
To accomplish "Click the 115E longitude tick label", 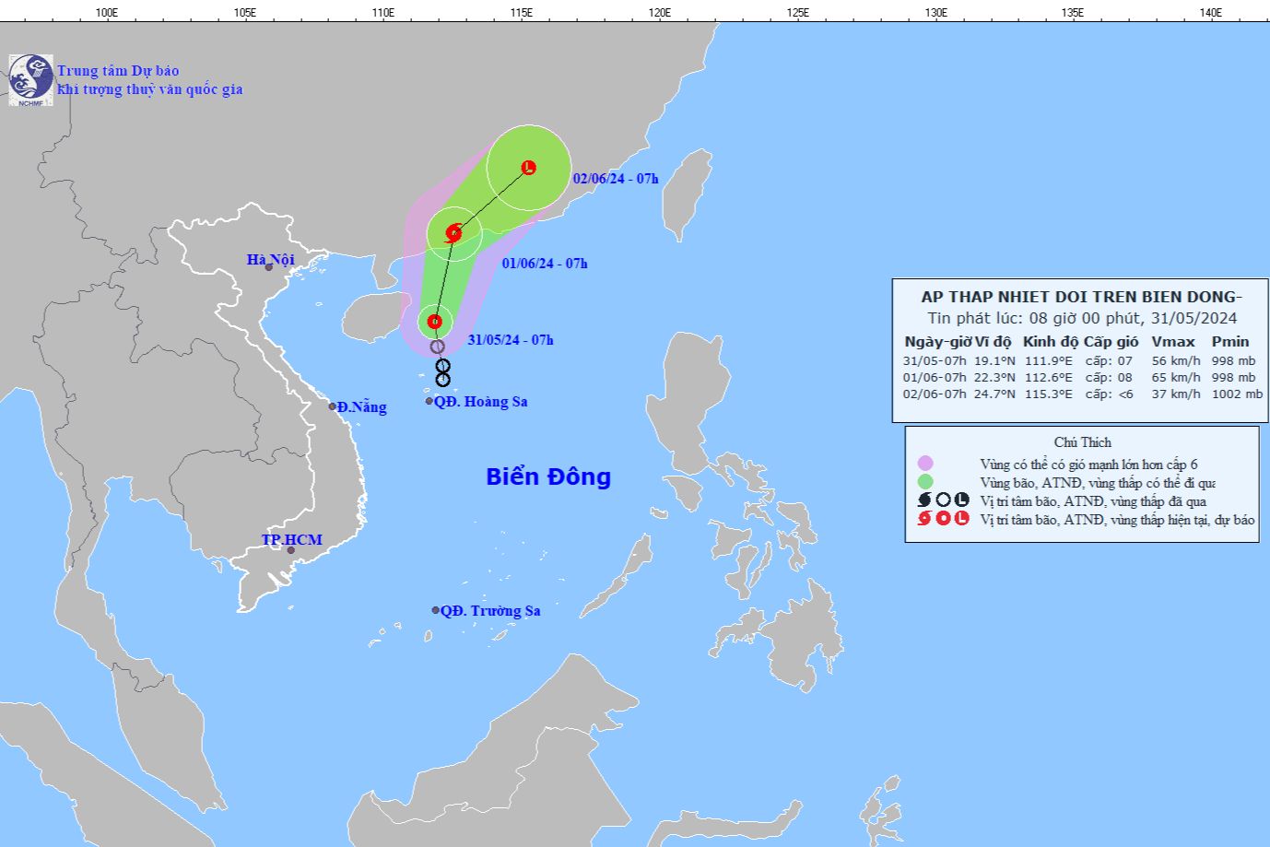I will click(522, 12).
